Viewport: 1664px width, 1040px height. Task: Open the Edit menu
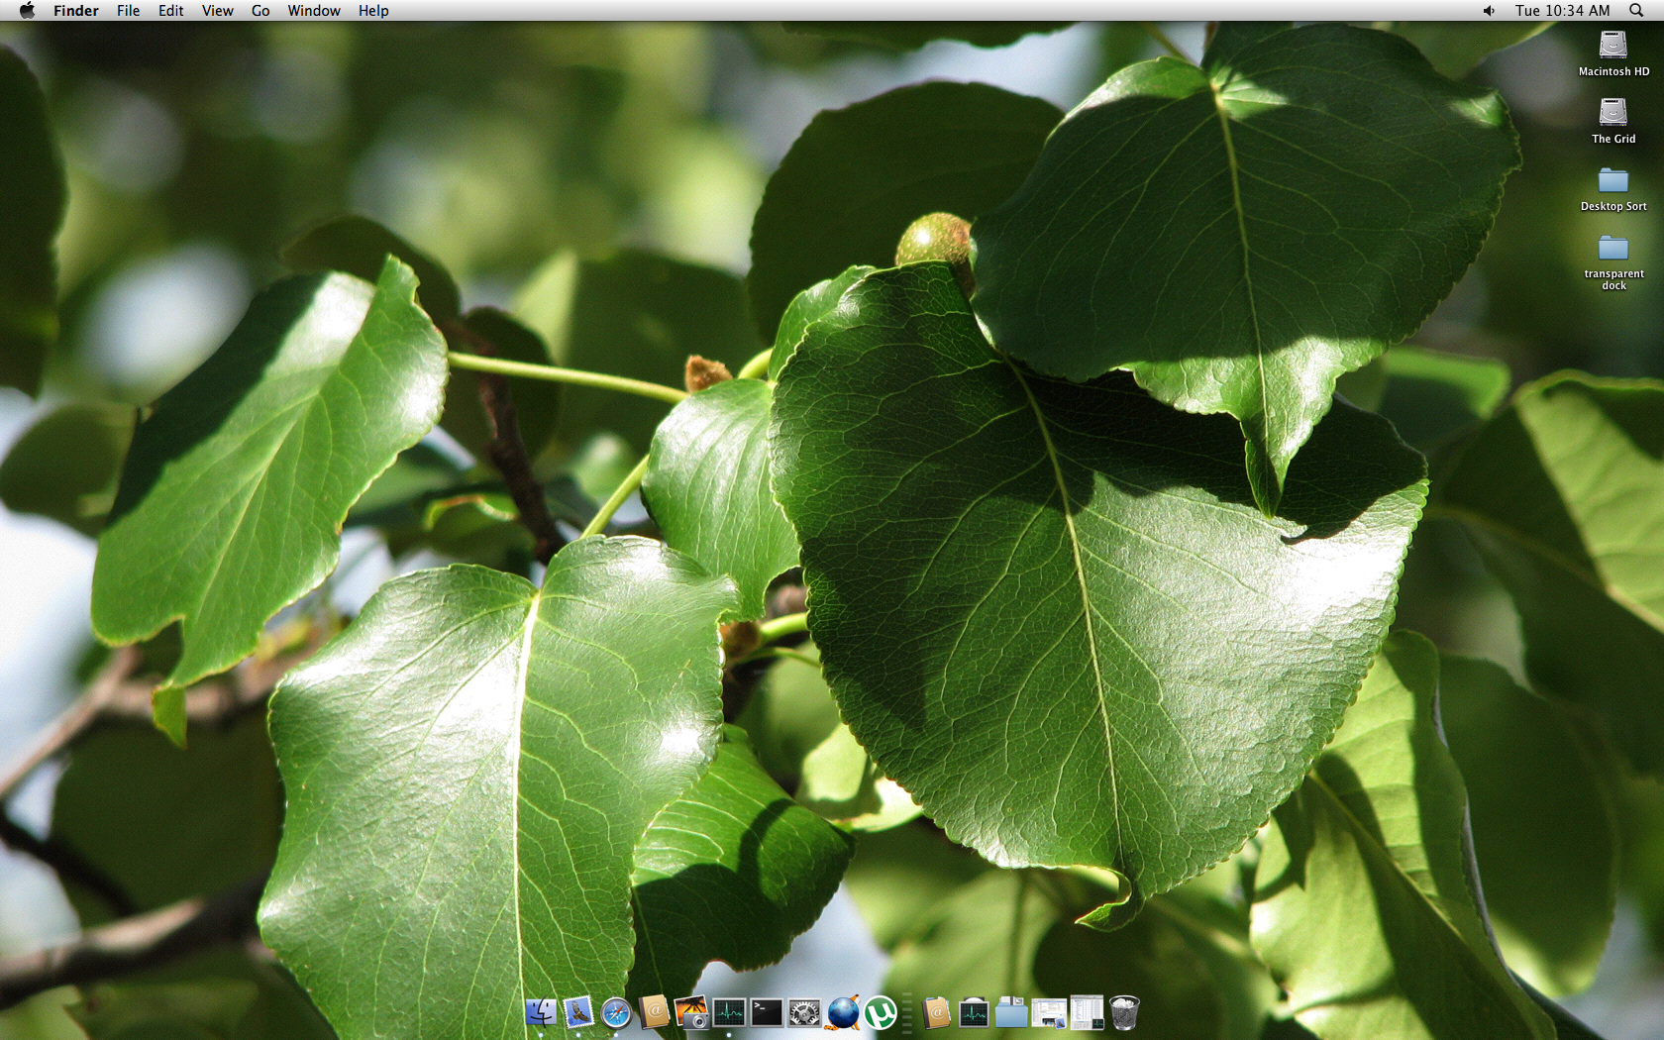(170, 10)
